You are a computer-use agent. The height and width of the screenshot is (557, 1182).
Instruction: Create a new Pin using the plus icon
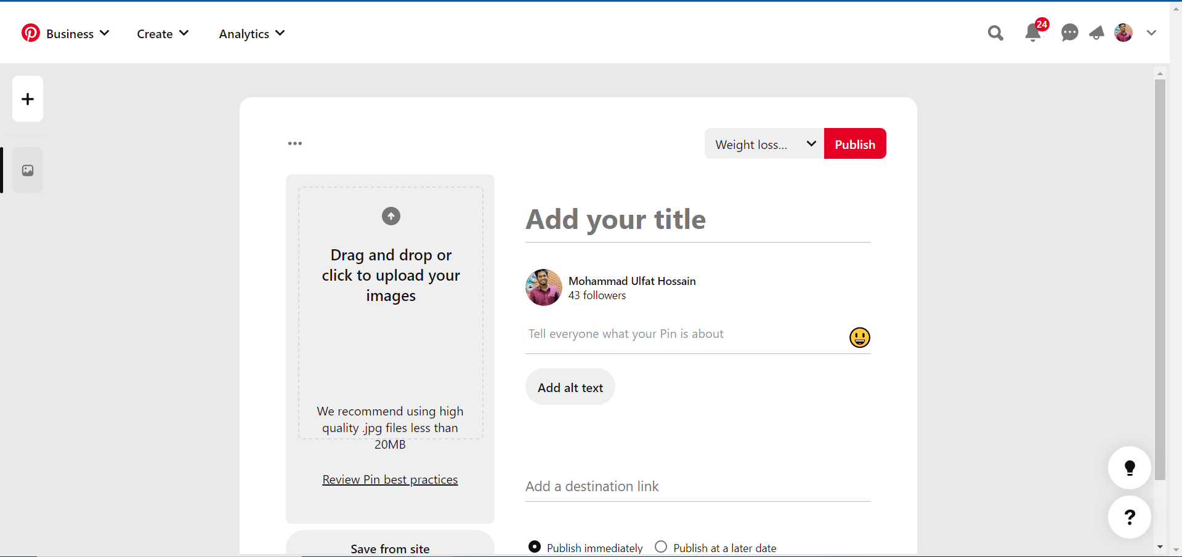[27, 98]
